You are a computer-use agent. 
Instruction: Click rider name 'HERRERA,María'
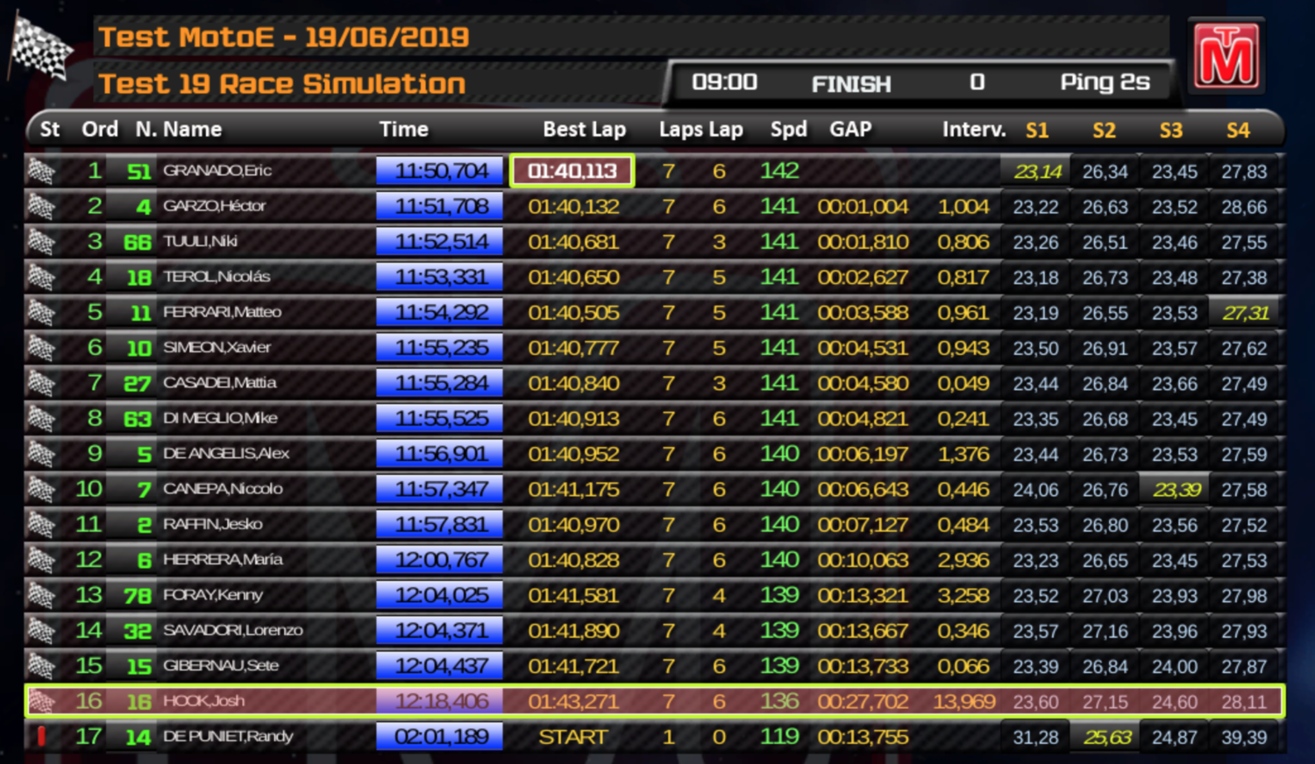(223, 560)
